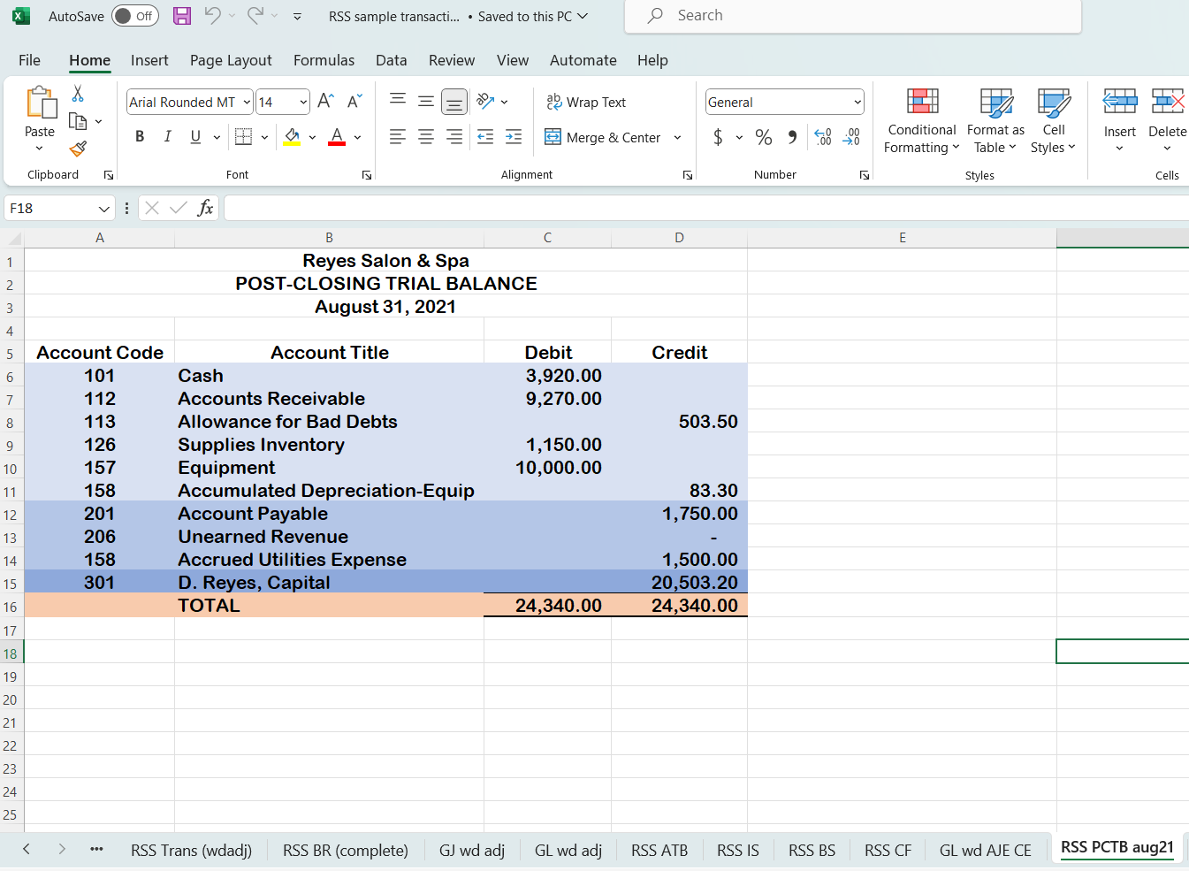Apply red Font Color
The image size is (1189, 871).
point(337,137)
